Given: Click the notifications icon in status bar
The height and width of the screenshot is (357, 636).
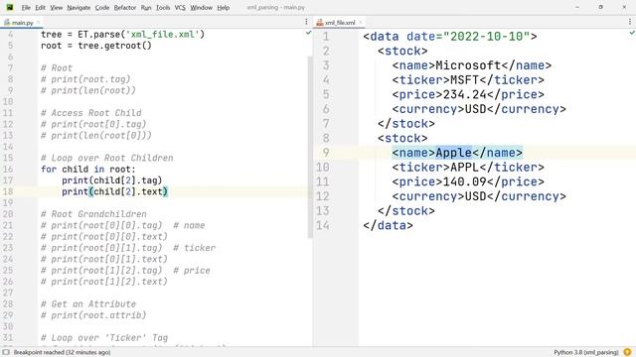Looking at the screenshot, I should [627, 352].
